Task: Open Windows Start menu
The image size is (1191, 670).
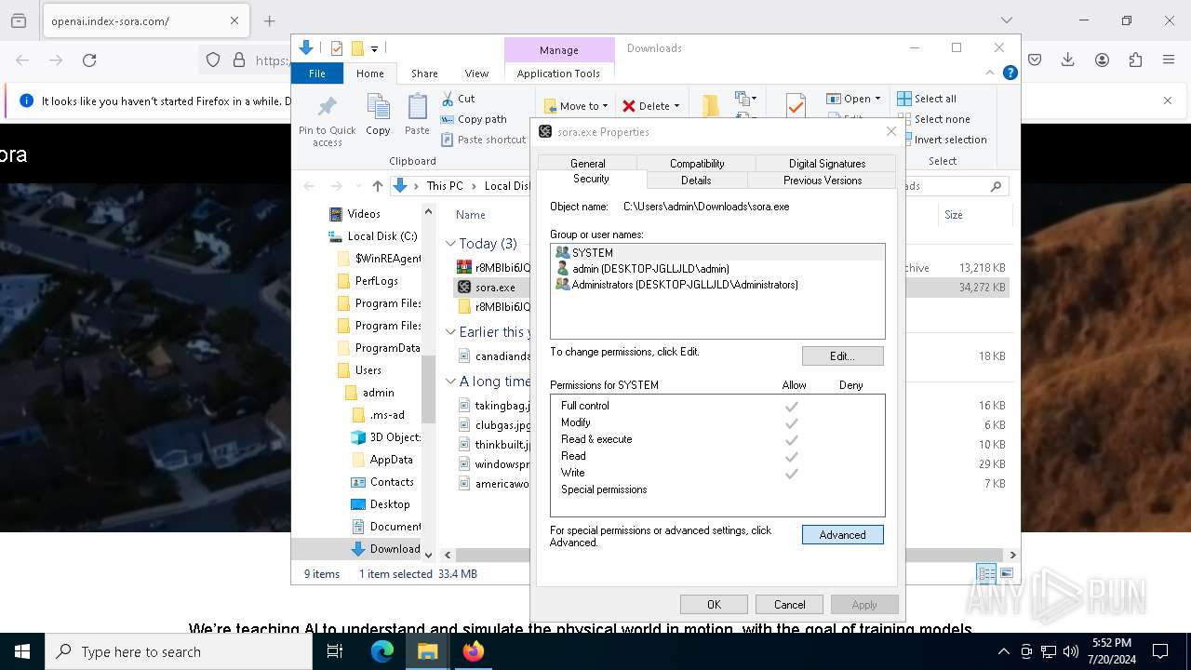Action: coord(22,651)
